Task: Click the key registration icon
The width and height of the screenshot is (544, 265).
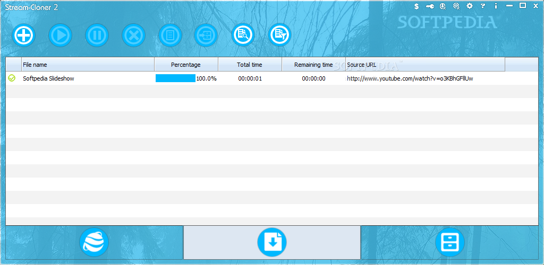Action: [x=430, y=6]
